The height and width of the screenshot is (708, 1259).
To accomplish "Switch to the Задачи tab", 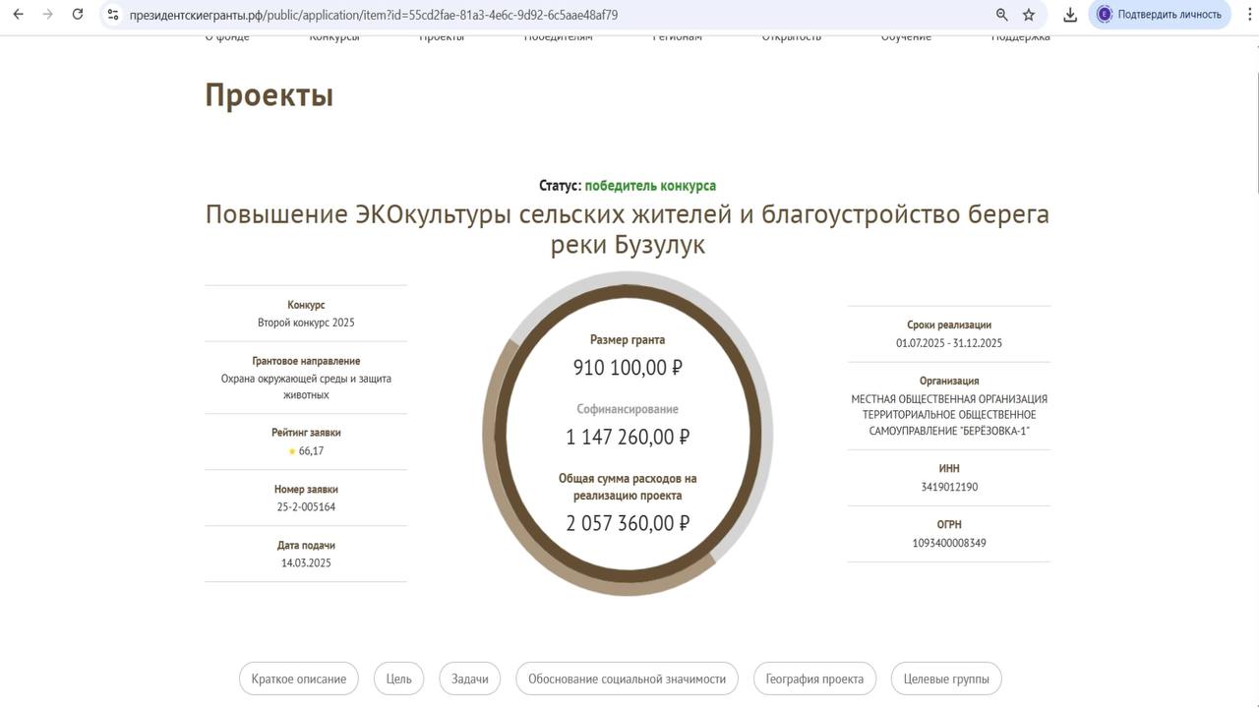I will [x=470, y=678].
